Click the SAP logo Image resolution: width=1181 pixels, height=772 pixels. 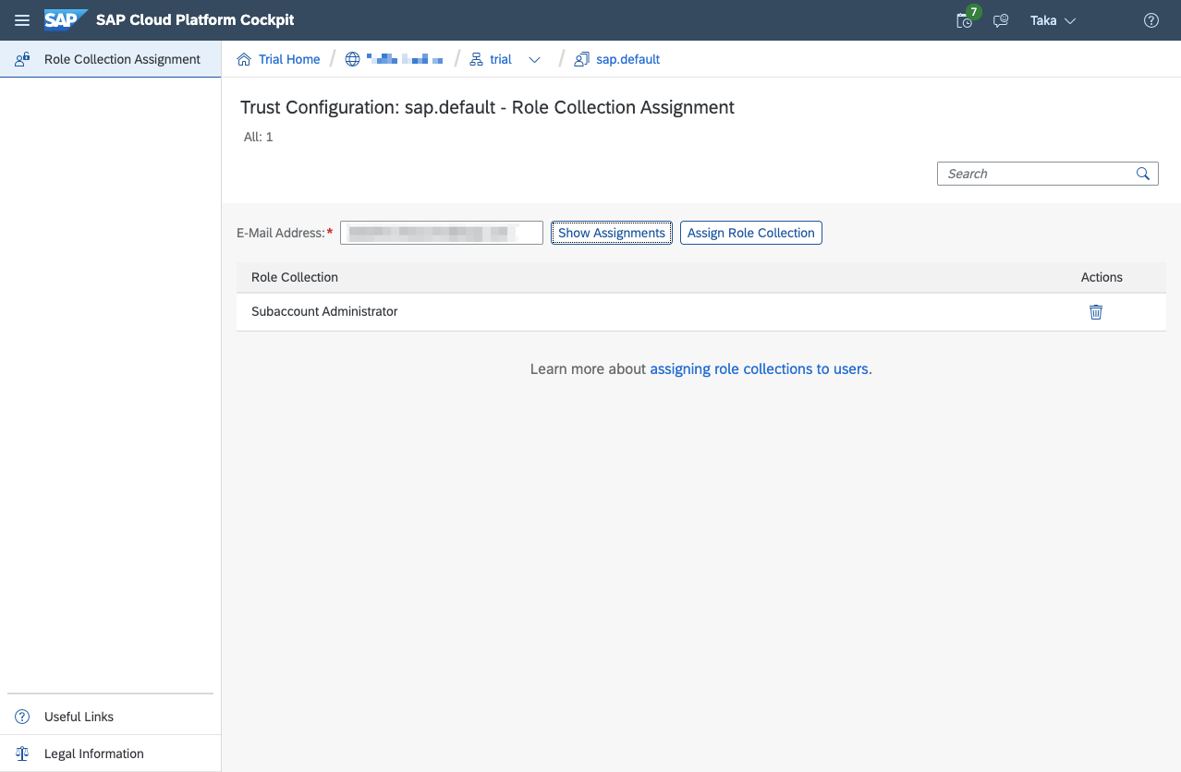click(x=66, y=20)
